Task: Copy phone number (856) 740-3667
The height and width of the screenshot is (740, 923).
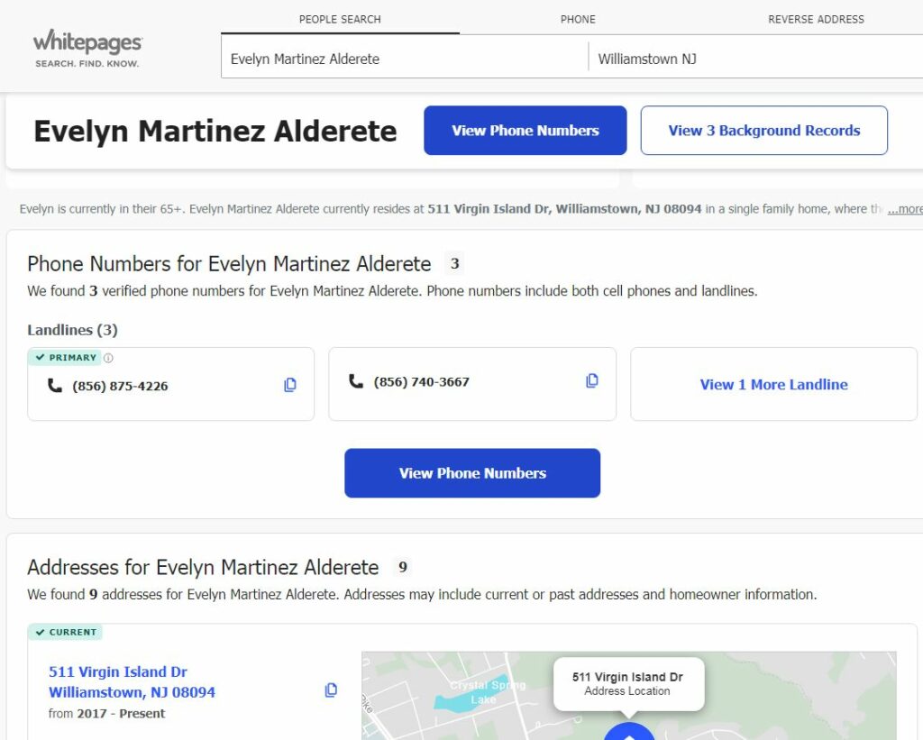Action: [592, 381]
